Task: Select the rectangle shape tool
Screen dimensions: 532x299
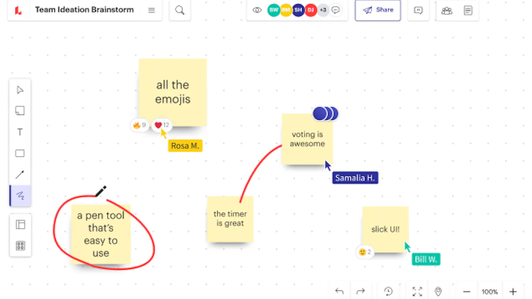Action: [20, 153]
